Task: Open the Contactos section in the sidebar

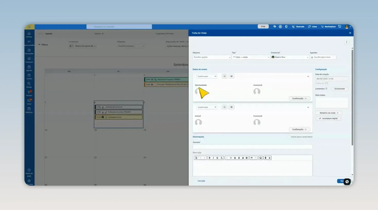Action: point(29,60)
